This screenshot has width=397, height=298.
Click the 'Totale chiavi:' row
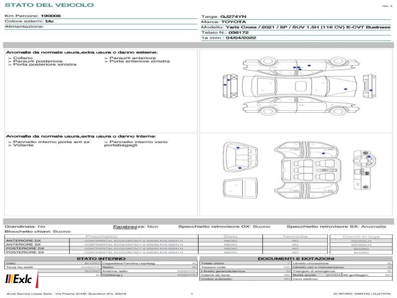245,264
